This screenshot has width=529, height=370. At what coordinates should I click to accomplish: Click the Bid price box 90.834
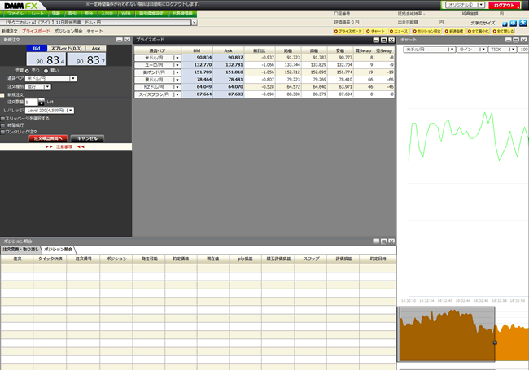point(46,59)
